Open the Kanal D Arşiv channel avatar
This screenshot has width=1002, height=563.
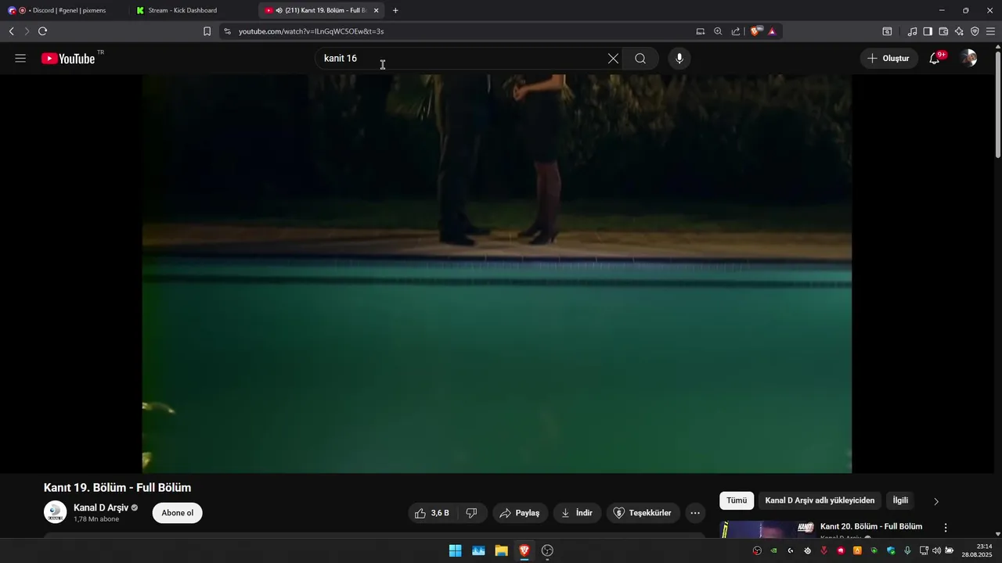(x=55, y=512)
